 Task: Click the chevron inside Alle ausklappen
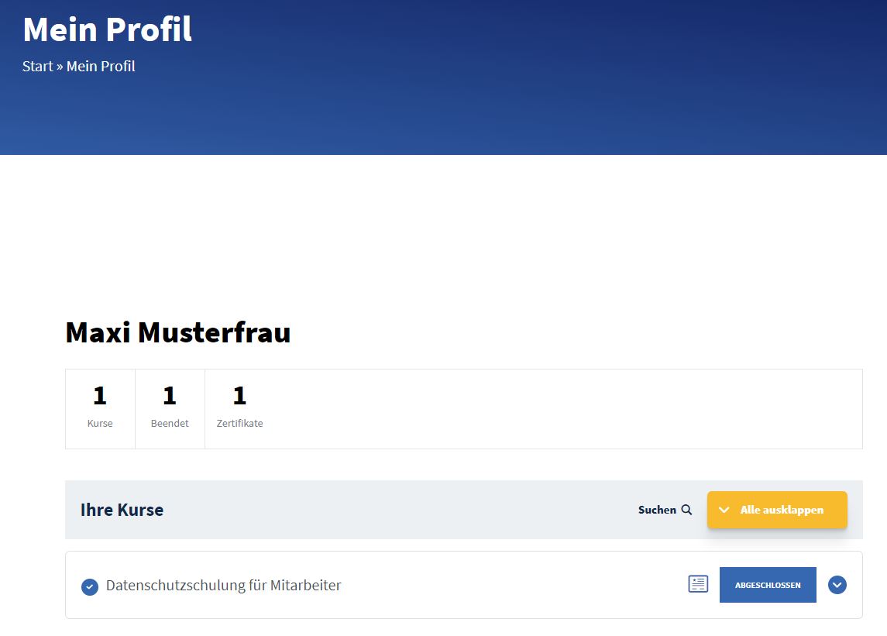tap(724, 510)
